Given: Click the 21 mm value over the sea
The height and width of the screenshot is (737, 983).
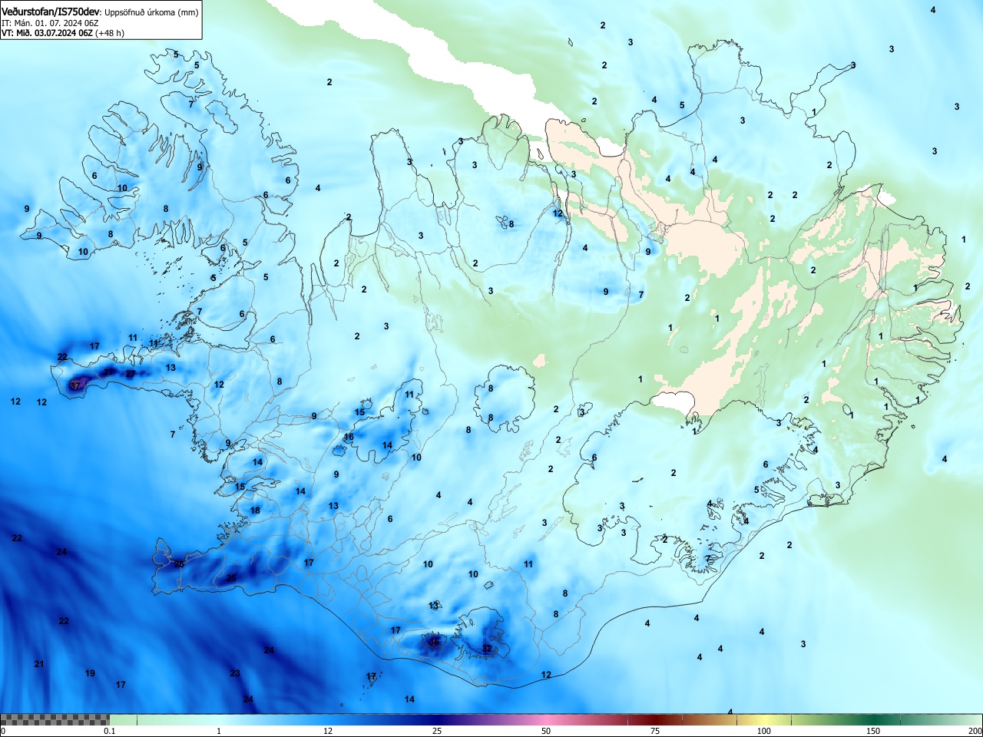Looking at the screenshot, I should [x=39, y=664].
